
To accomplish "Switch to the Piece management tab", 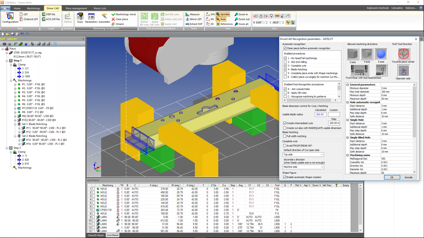I will pos(76,8).
